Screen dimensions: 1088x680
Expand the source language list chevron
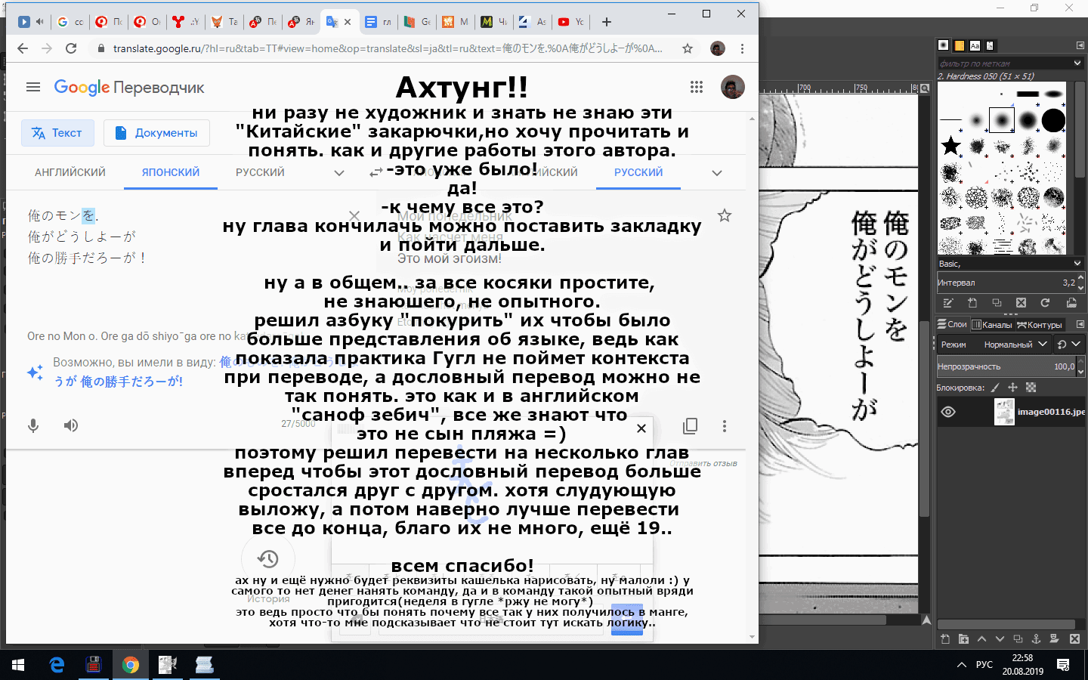click(339, 173)
